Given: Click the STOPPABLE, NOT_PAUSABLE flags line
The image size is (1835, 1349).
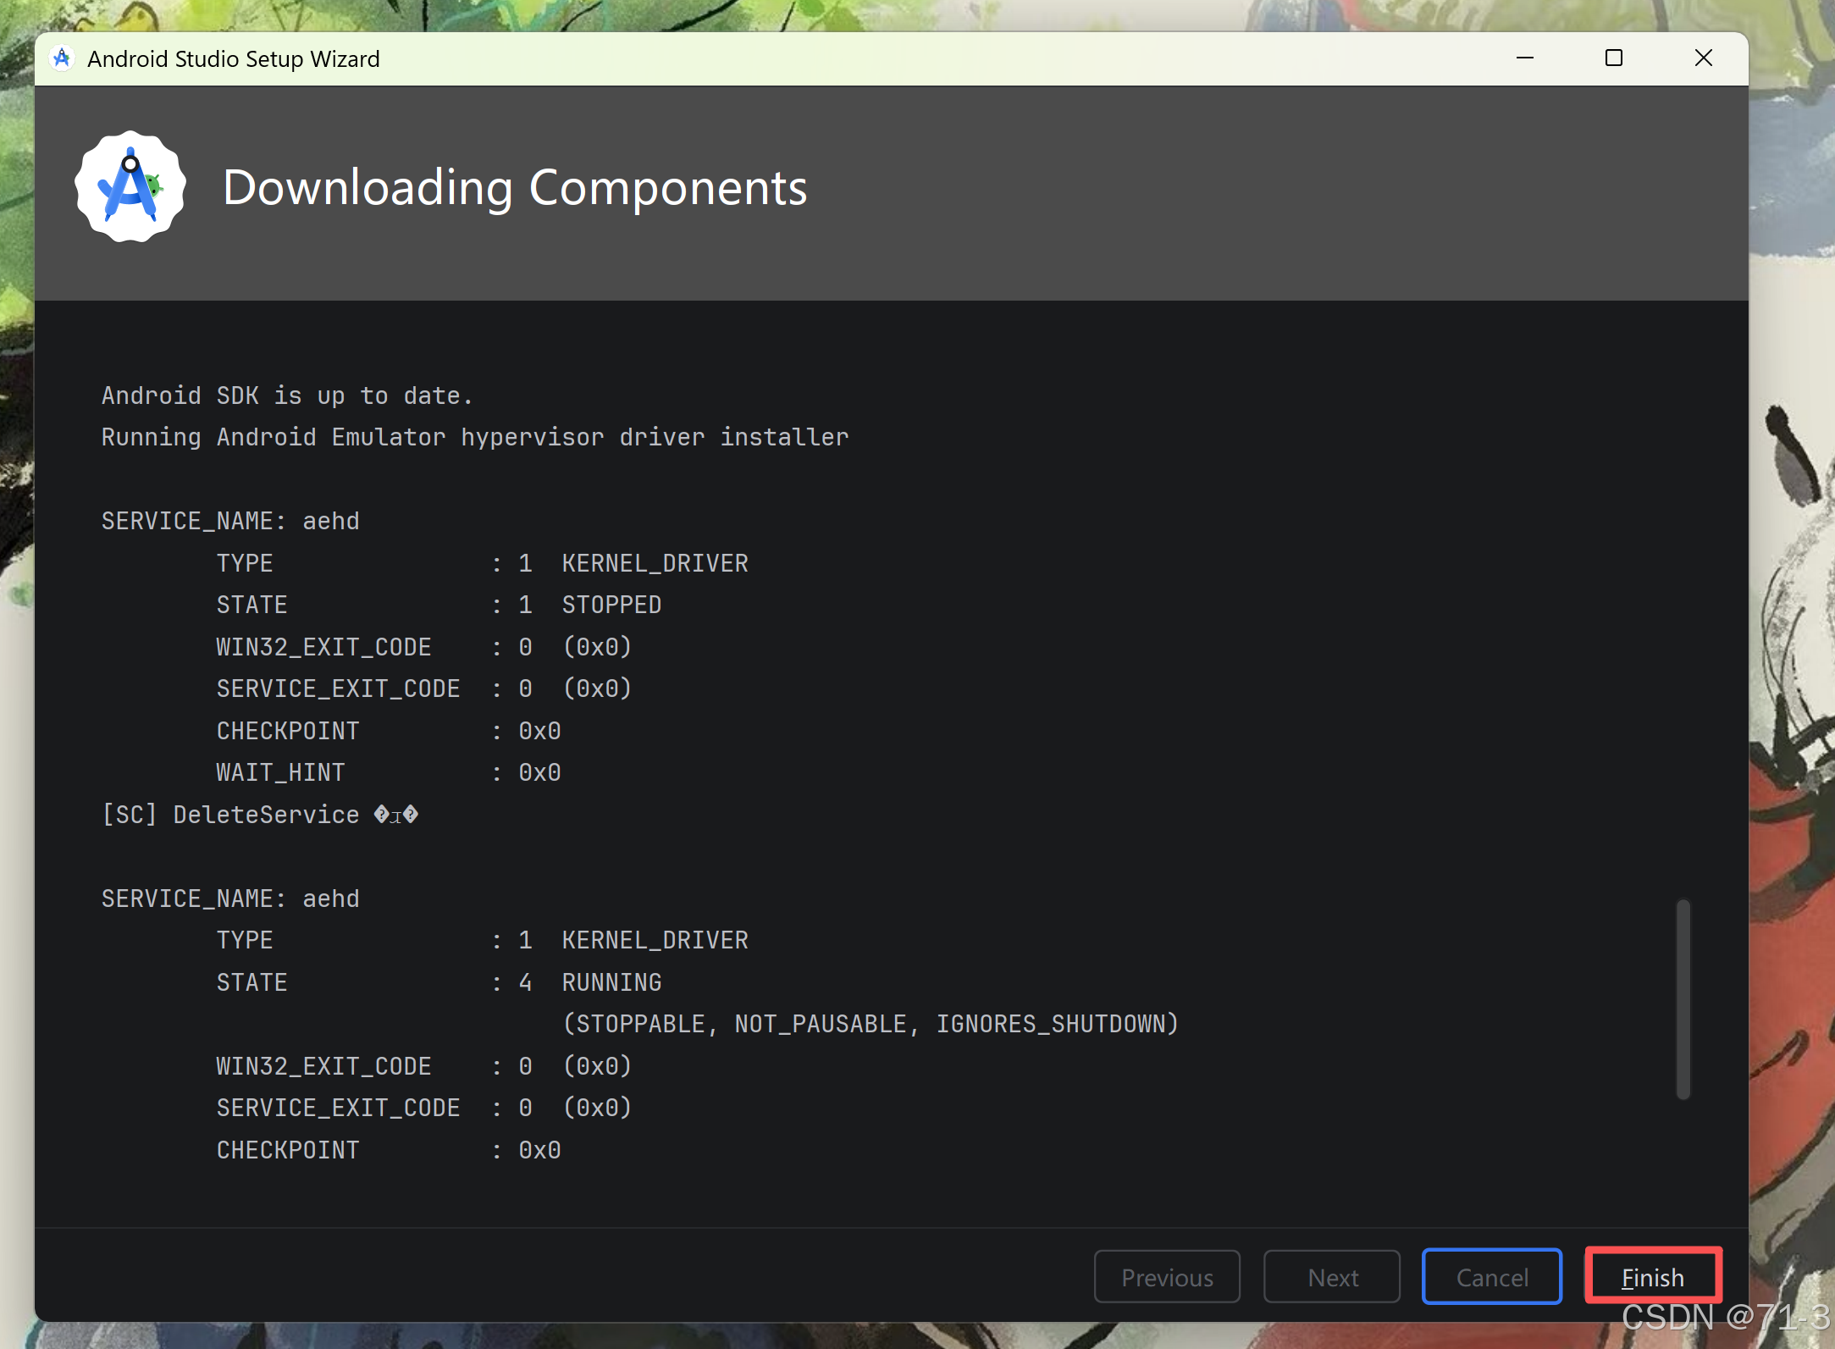Looking at the screenshot, I should click(871, 1024).
